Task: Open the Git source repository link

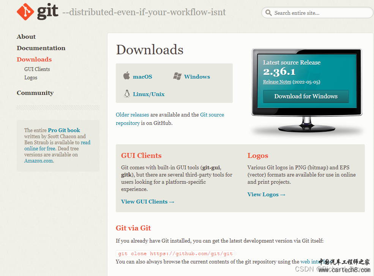Action: [170, 119]
